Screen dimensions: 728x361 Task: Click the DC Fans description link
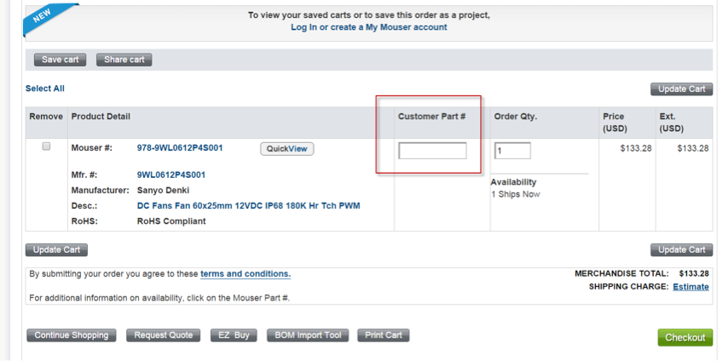click(x=250, y=206)
